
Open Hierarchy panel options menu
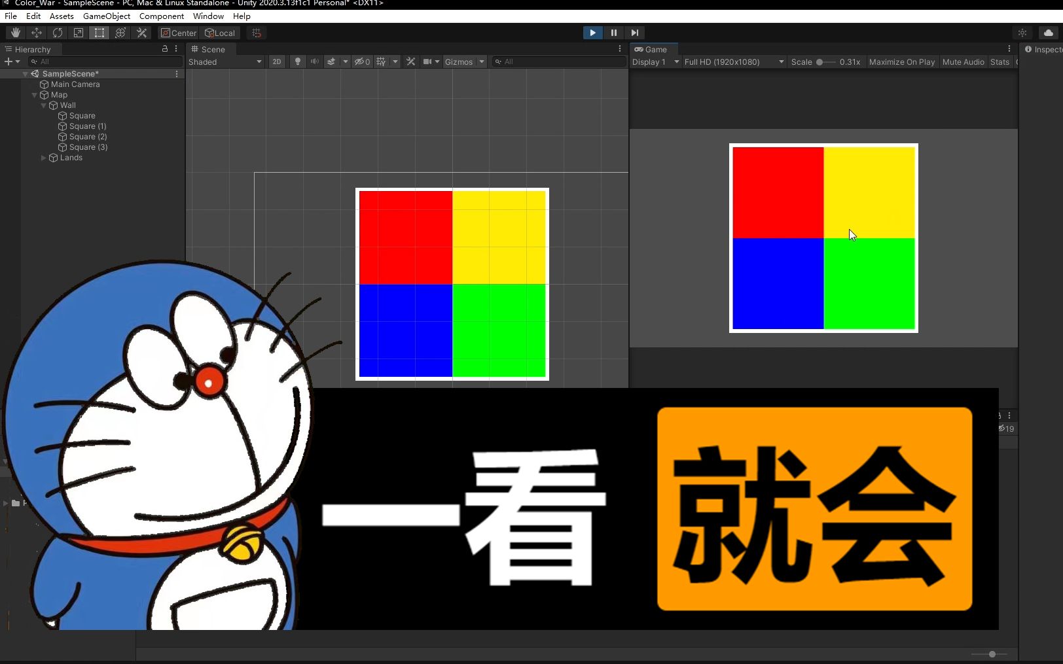coord(176,49)
